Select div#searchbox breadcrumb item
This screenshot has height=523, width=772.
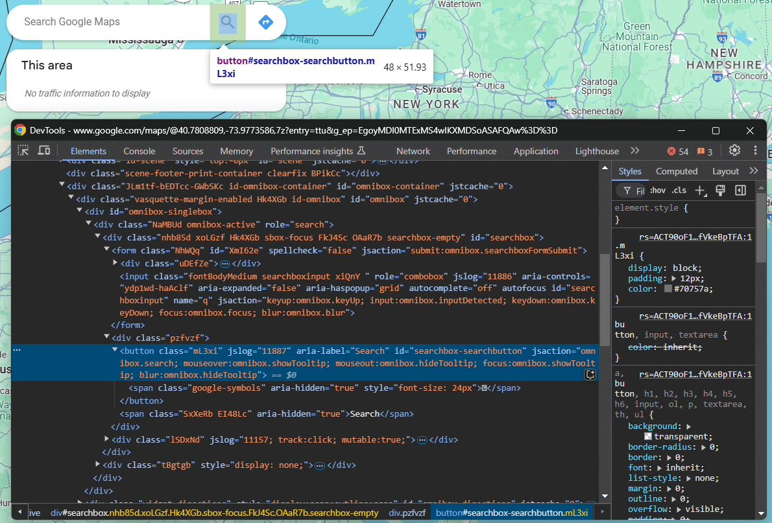215,513
